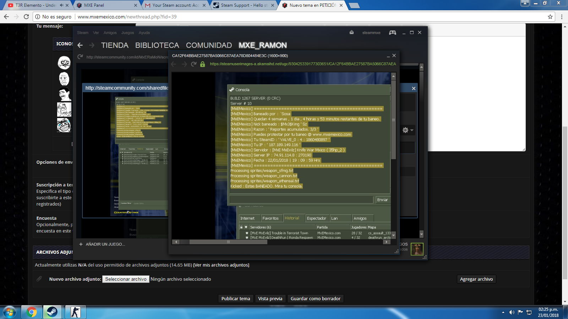Reload Steam community page
568x319 pixels.
point(80,57)
